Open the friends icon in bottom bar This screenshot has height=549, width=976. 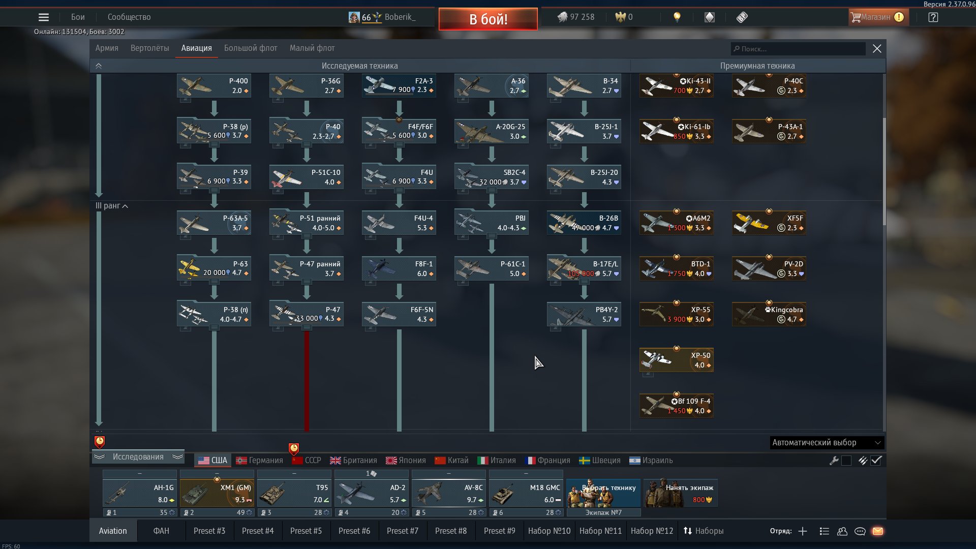coord(842,531)
